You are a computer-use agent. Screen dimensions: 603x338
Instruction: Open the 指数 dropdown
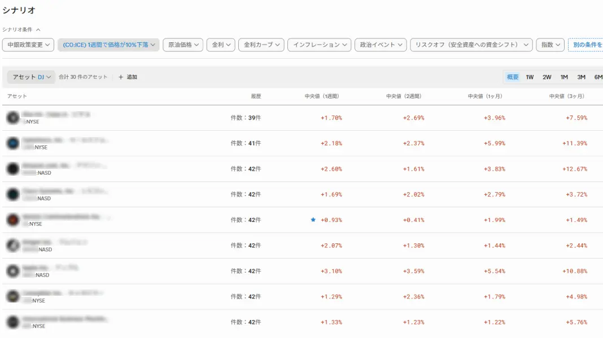click(x=550, y=45)
